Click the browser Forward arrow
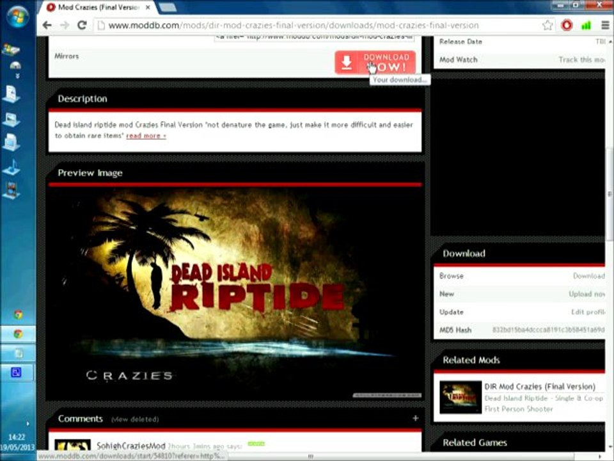This screenshot has width=614, height=461. [x=65, y=26]
